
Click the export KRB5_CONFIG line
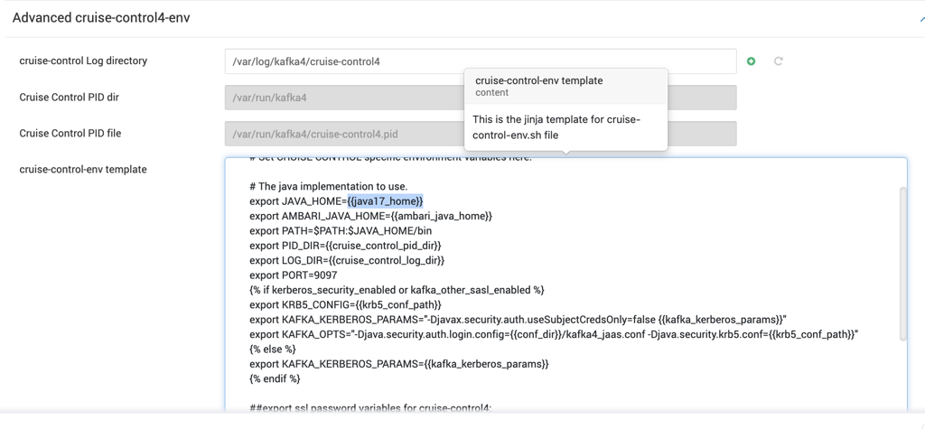345,304
